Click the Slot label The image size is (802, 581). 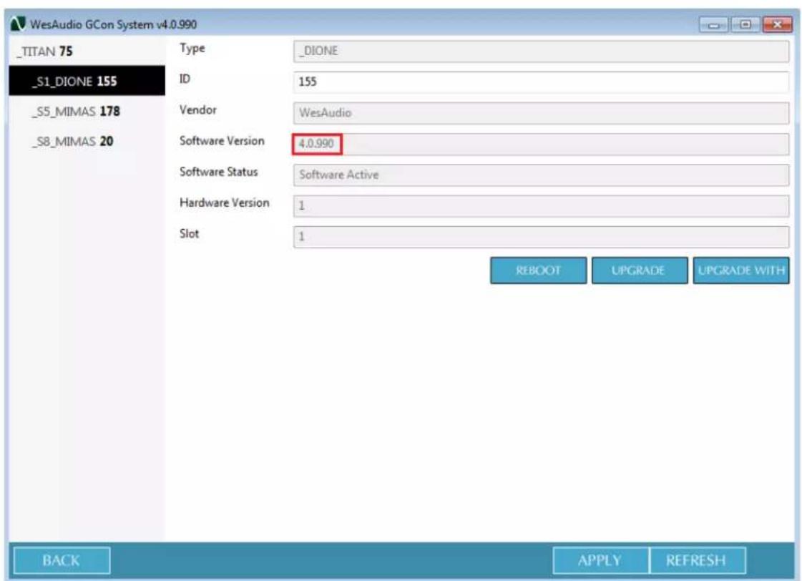tap(190, 234)
